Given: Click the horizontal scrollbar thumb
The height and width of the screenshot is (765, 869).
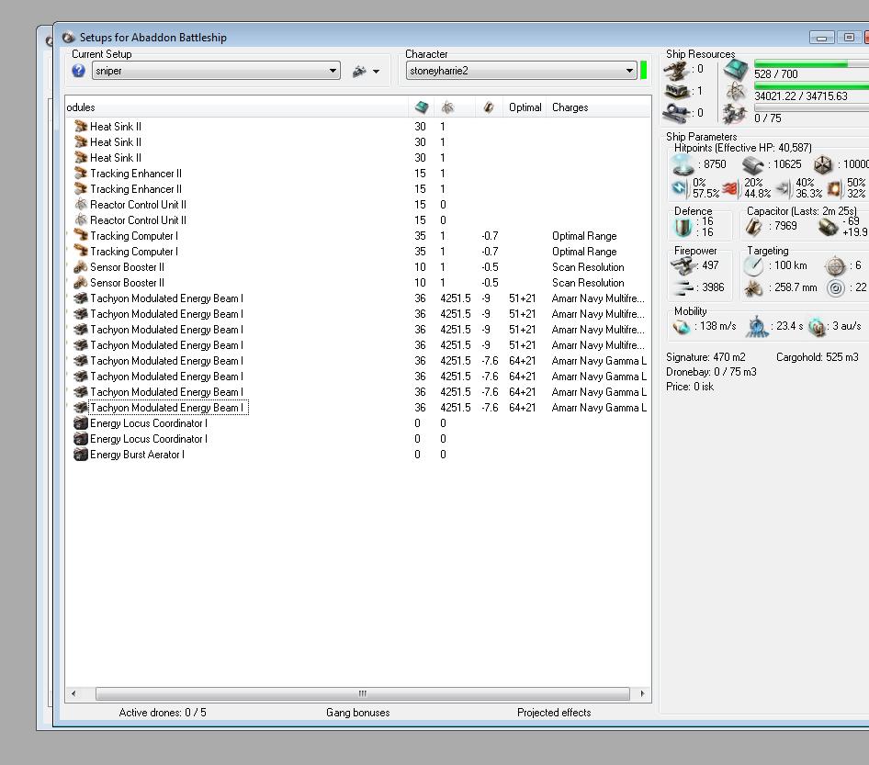Looking at the screenshot, I should (x=363, y=693).
